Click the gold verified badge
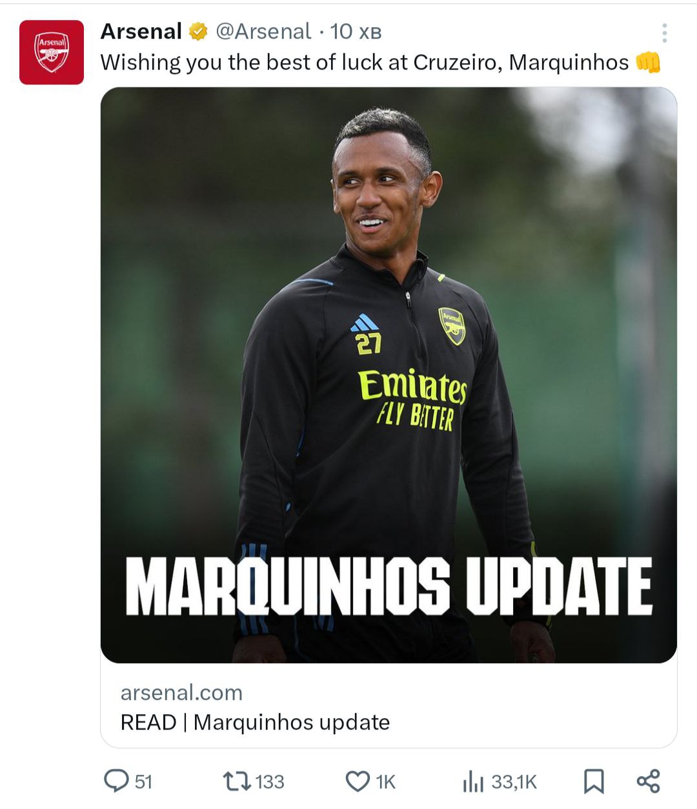The width and height of the screenshot is (697, 809). 198,31
